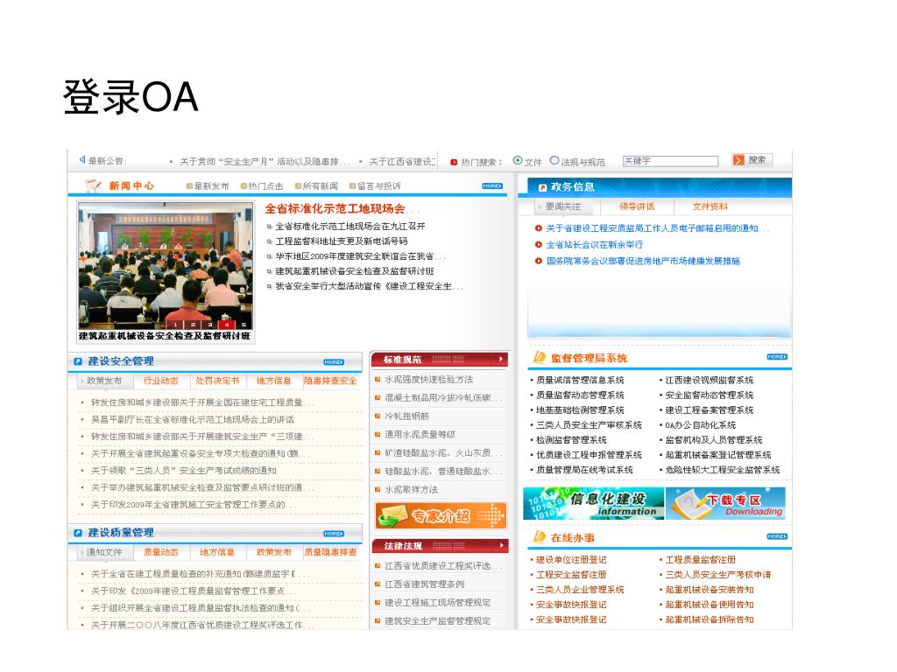Click the 新闻中心 notepad icon
This screenshot has height=672, width=897.
coord(93,185)
